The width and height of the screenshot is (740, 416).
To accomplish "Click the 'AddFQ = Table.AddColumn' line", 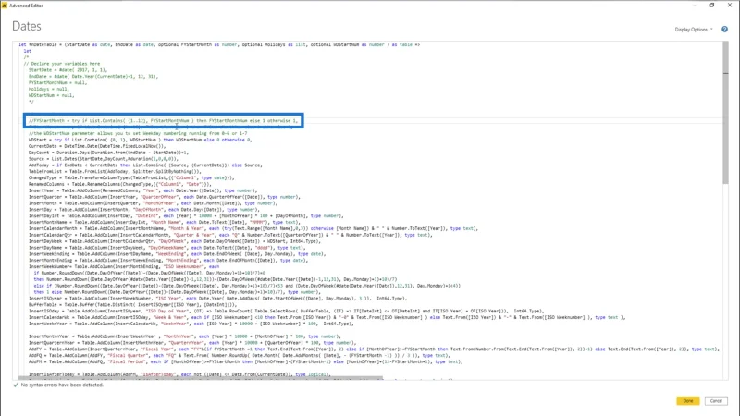I will pyautogui.click(x=239, y=356).
